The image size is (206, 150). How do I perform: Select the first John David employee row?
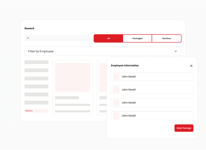tap(152, 77)
